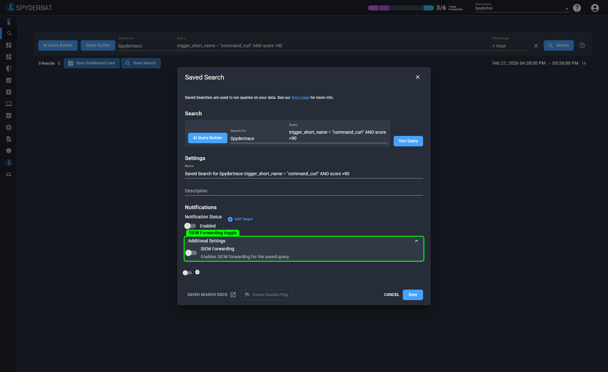Click the Add Target plus icon
This screenshot has width=608, height=372.
coord(230,219)
